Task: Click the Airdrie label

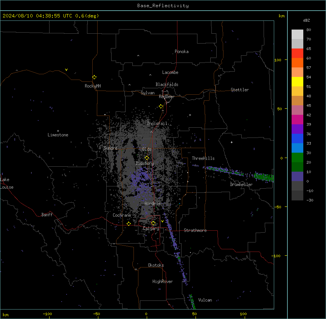Action: coord(153,203)
